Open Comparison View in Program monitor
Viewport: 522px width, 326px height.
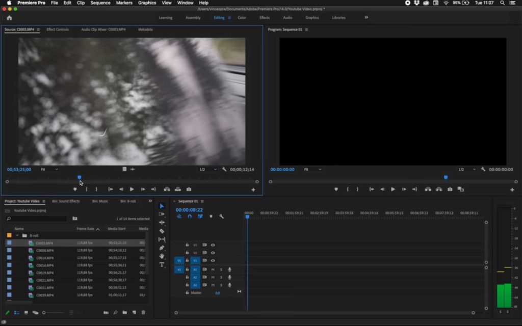click(461, 189)
